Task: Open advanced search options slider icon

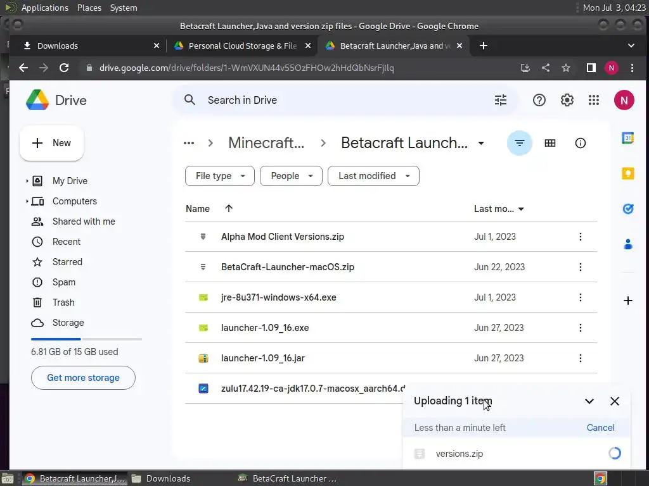Action: click(x=501, y=100)
